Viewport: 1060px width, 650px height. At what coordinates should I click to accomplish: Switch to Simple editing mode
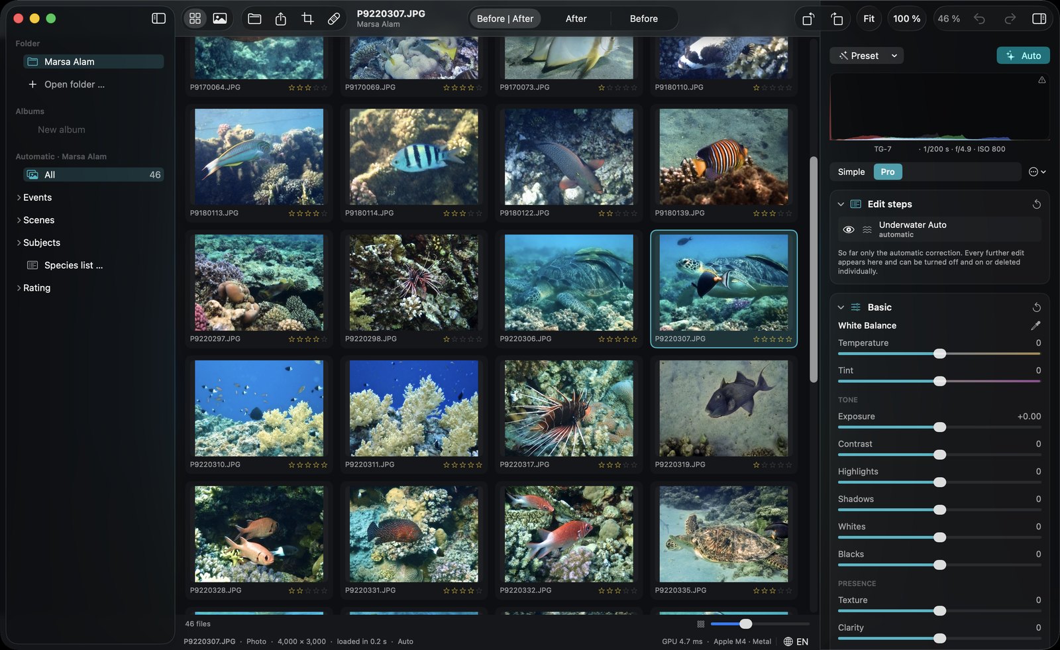coord(851,172)
